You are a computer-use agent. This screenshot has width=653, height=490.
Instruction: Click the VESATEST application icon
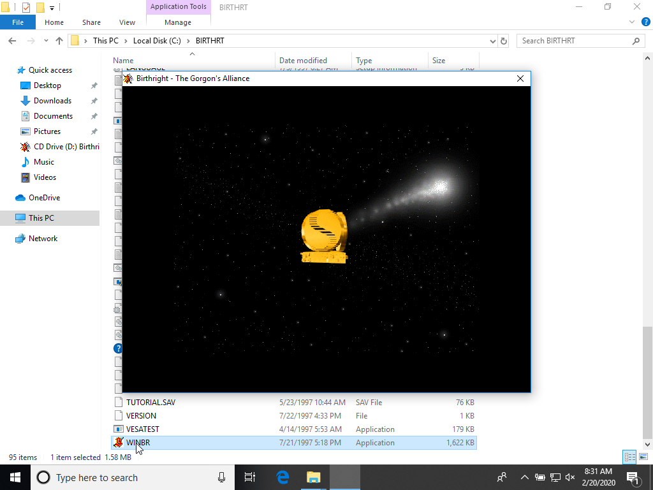point(118,429)
